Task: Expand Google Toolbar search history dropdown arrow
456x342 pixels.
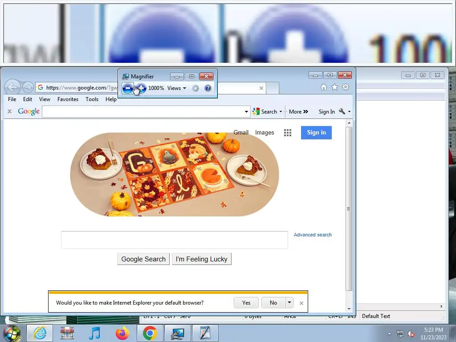Action: [246, 112]
